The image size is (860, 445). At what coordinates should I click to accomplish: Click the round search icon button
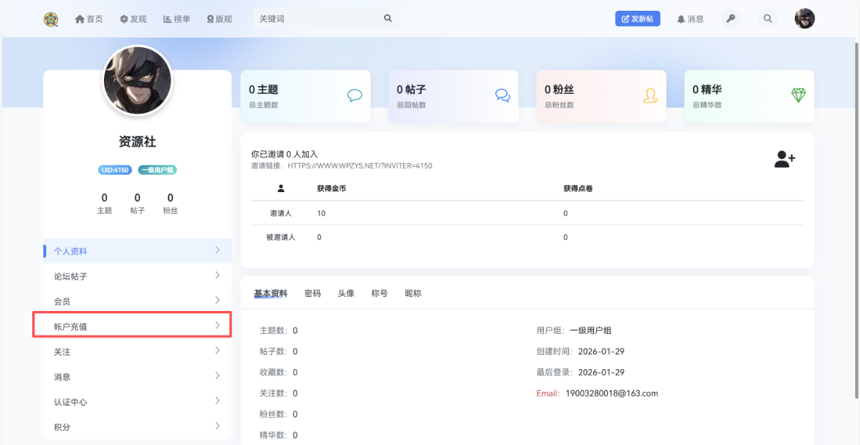coord(768,19)
